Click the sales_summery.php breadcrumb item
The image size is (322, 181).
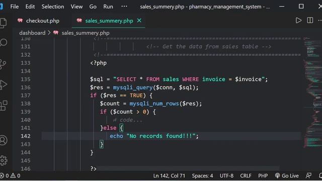[86, 33]
